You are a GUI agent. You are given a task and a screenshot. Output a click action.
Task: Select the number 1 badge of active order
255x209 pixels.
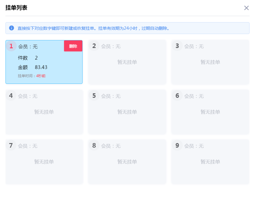pyautogui.click(x=11, y=46)
